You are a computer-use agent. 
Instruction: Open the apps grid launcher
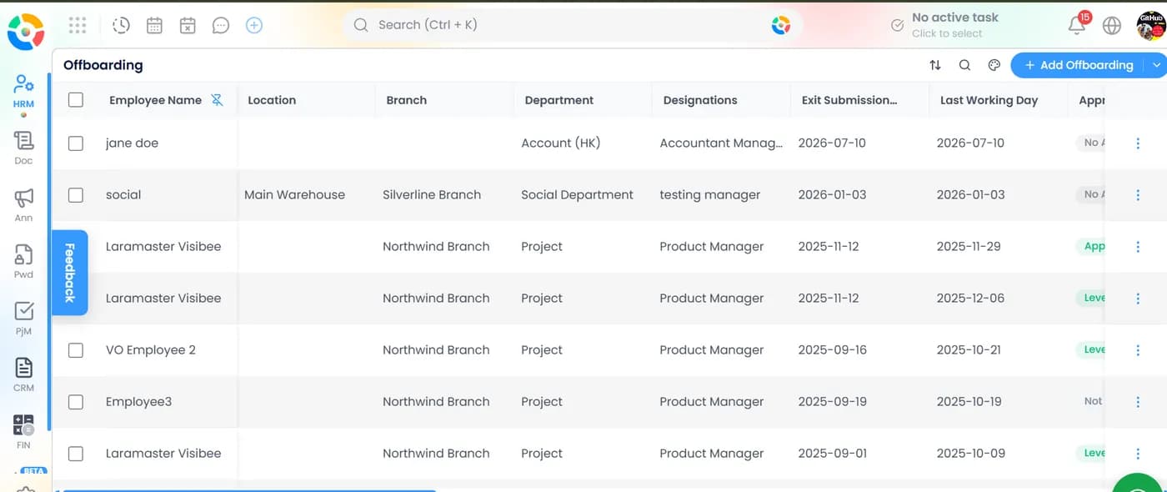click(78, 25)
